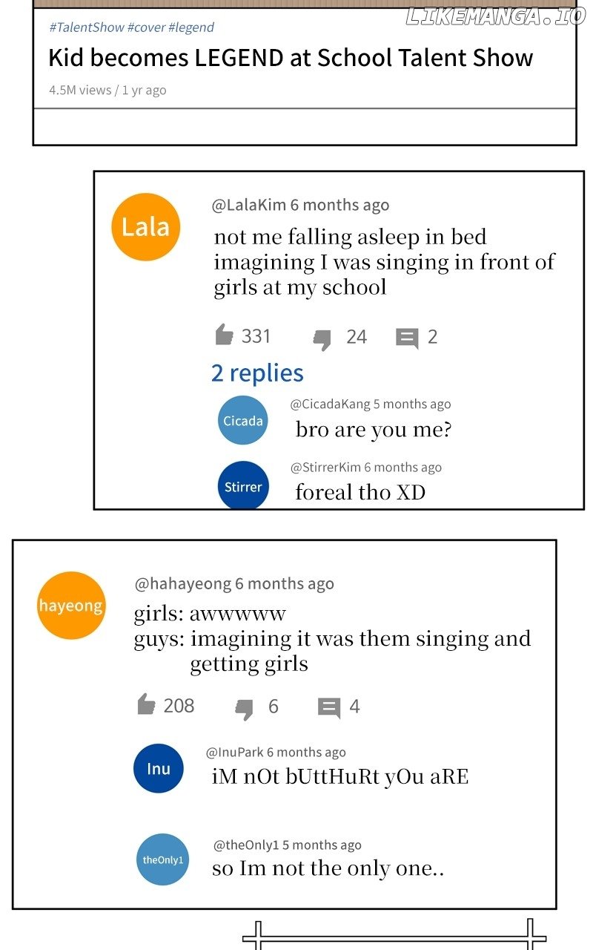
Task: Dislike the hahayeong comment
Action: [x=244, y=708]
